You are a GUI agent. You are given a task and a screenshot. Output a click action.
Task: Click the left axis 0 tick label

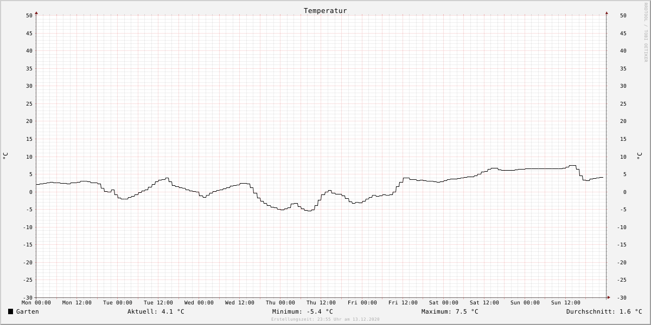point(31,192)
